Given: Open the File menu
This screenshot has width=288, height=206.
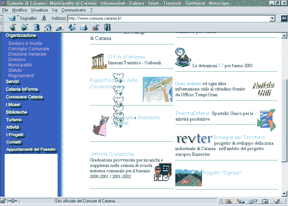Looking at the screenshot, I should (x=5, y=10).
